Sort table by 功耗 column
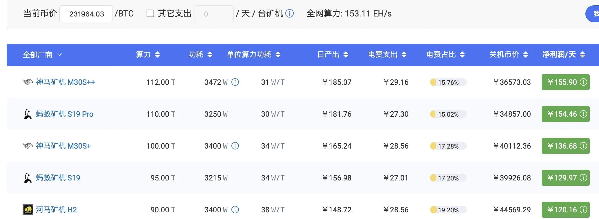The width and height of the screenshot is (599, 219). [200, 54]
